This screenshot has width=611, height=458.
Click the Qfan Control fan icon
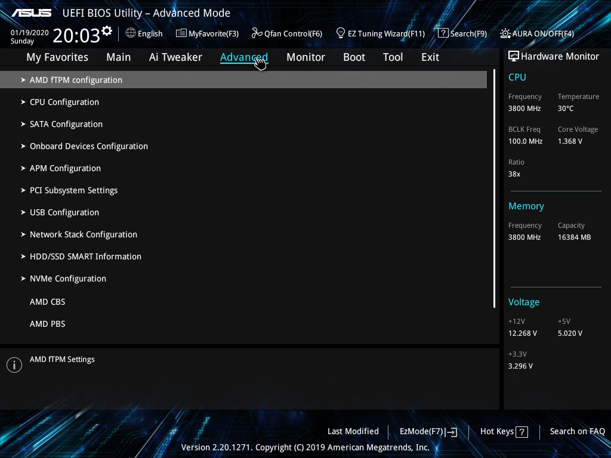pos(257,33)
